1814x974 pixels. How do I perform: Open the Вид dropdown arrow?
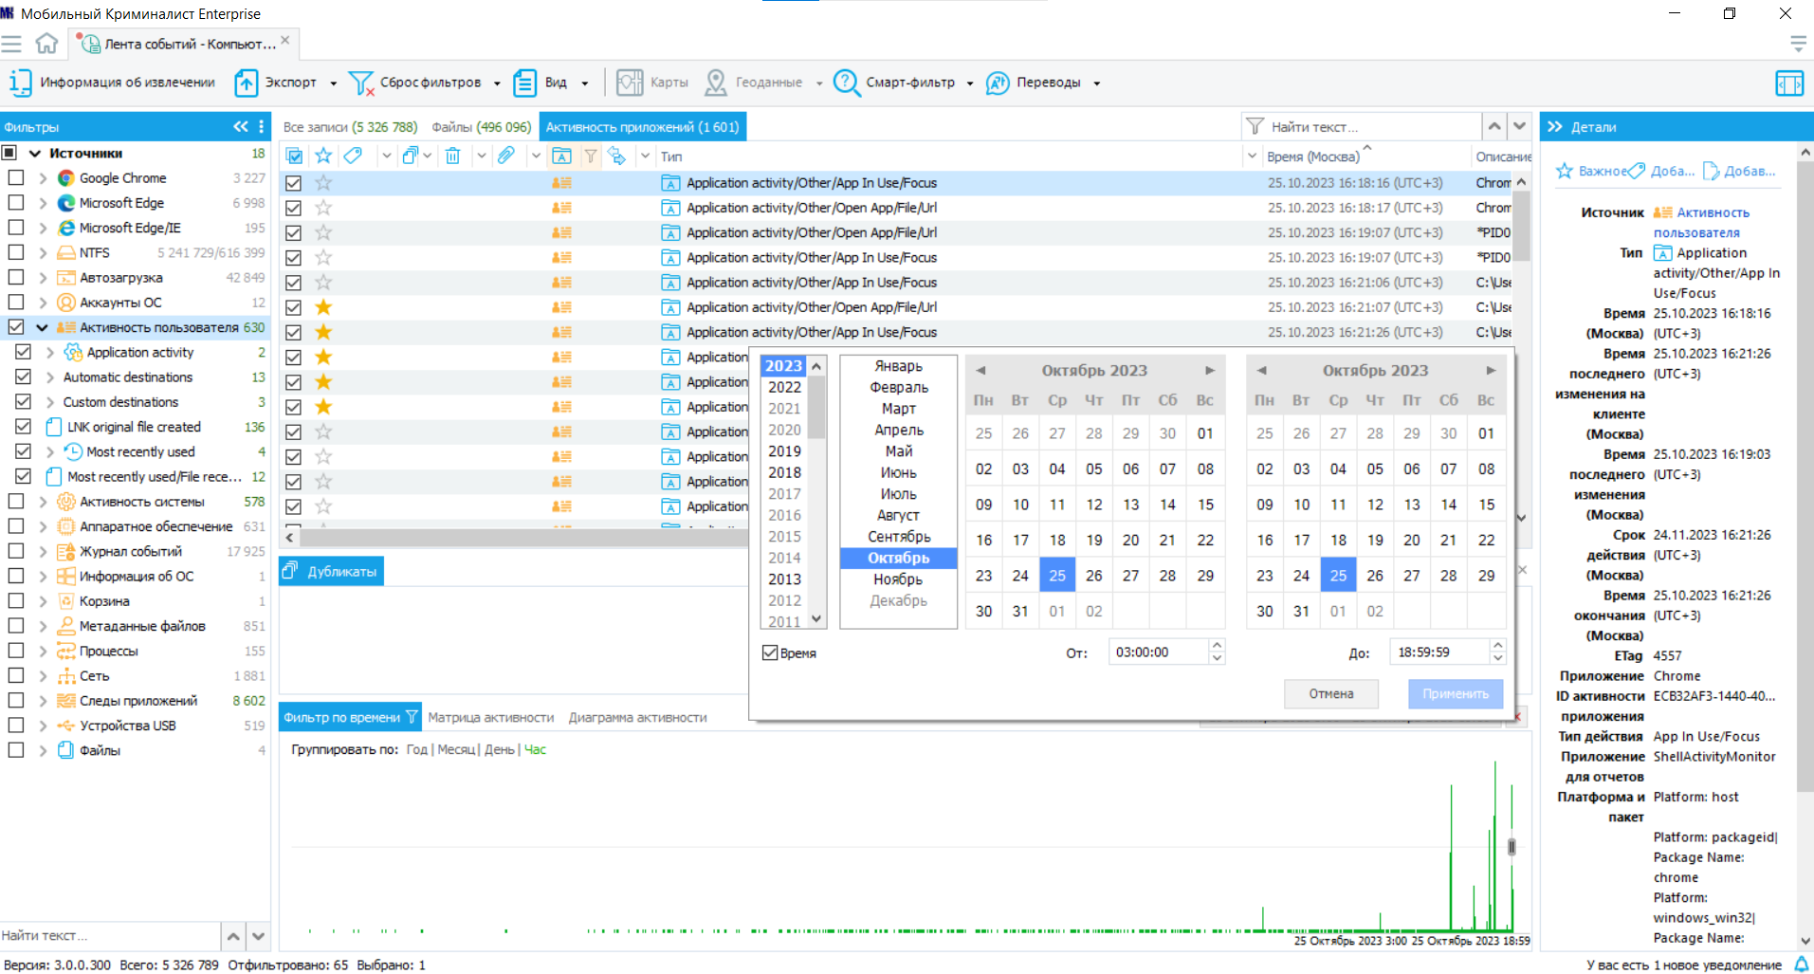pos(585,83)
